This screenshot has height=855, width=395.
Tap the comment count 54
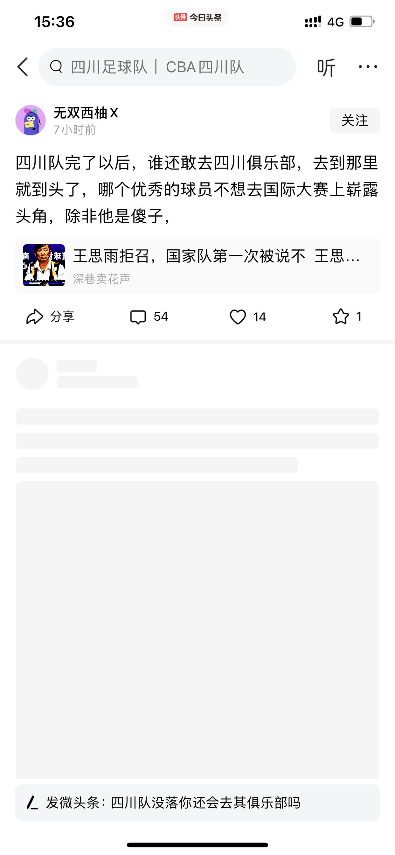161,316
